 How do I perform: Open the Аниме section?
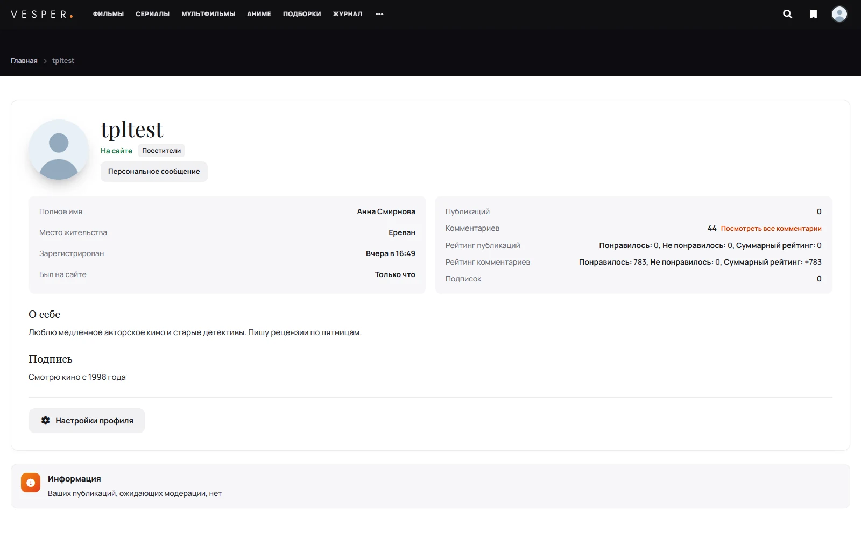[x=259, y=14]
